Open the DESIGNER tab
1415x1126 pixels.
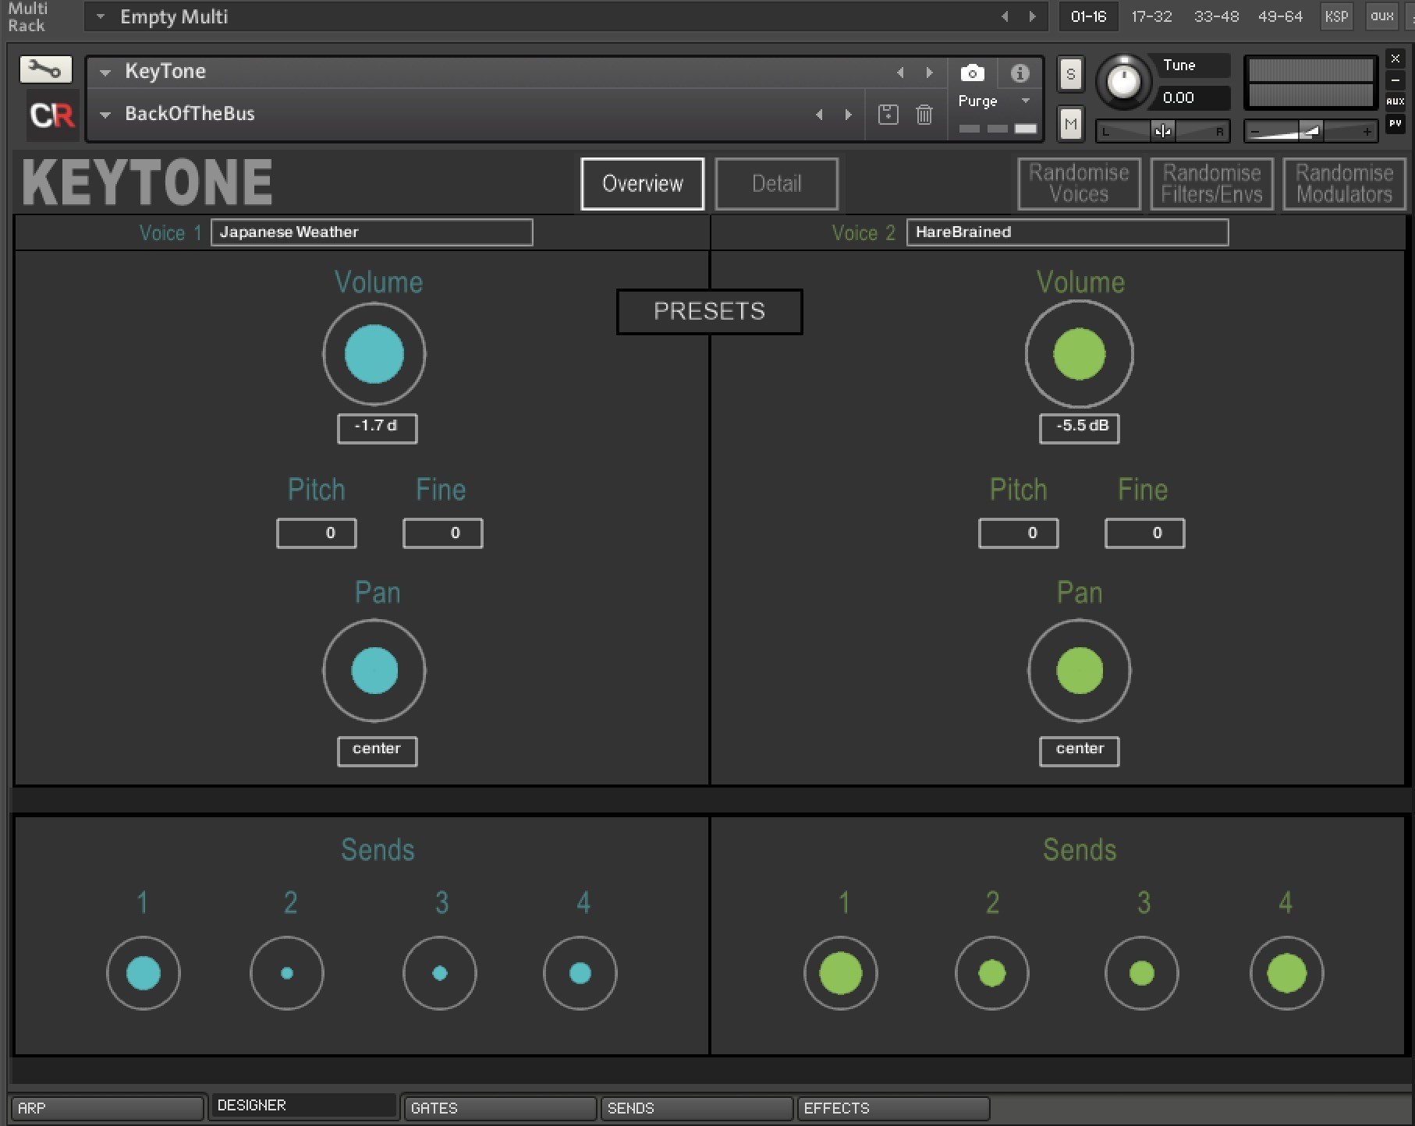[303, 1106]
